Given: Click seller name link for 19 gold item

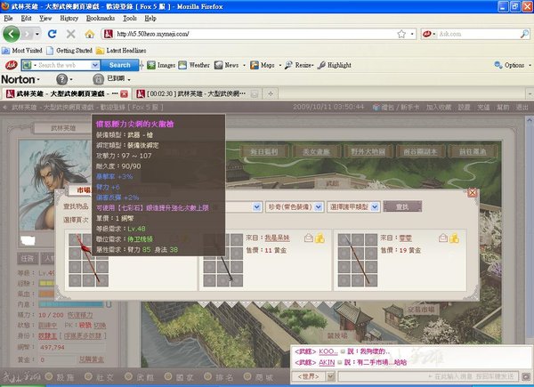Looking at the screenshot, I should coord(405,238).
